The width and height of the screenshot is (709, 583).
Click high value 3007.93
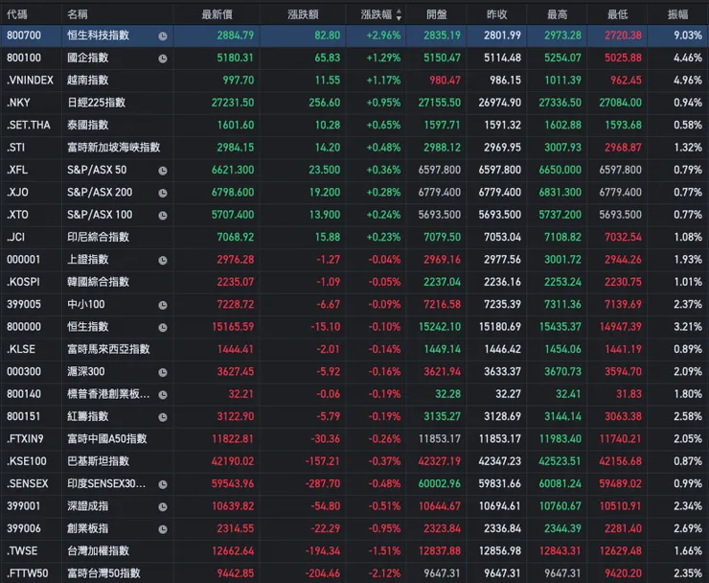[562, 147]
